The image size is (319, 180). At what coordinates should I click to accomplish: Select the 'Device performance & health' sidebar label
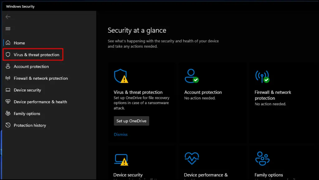click(40, 102)
